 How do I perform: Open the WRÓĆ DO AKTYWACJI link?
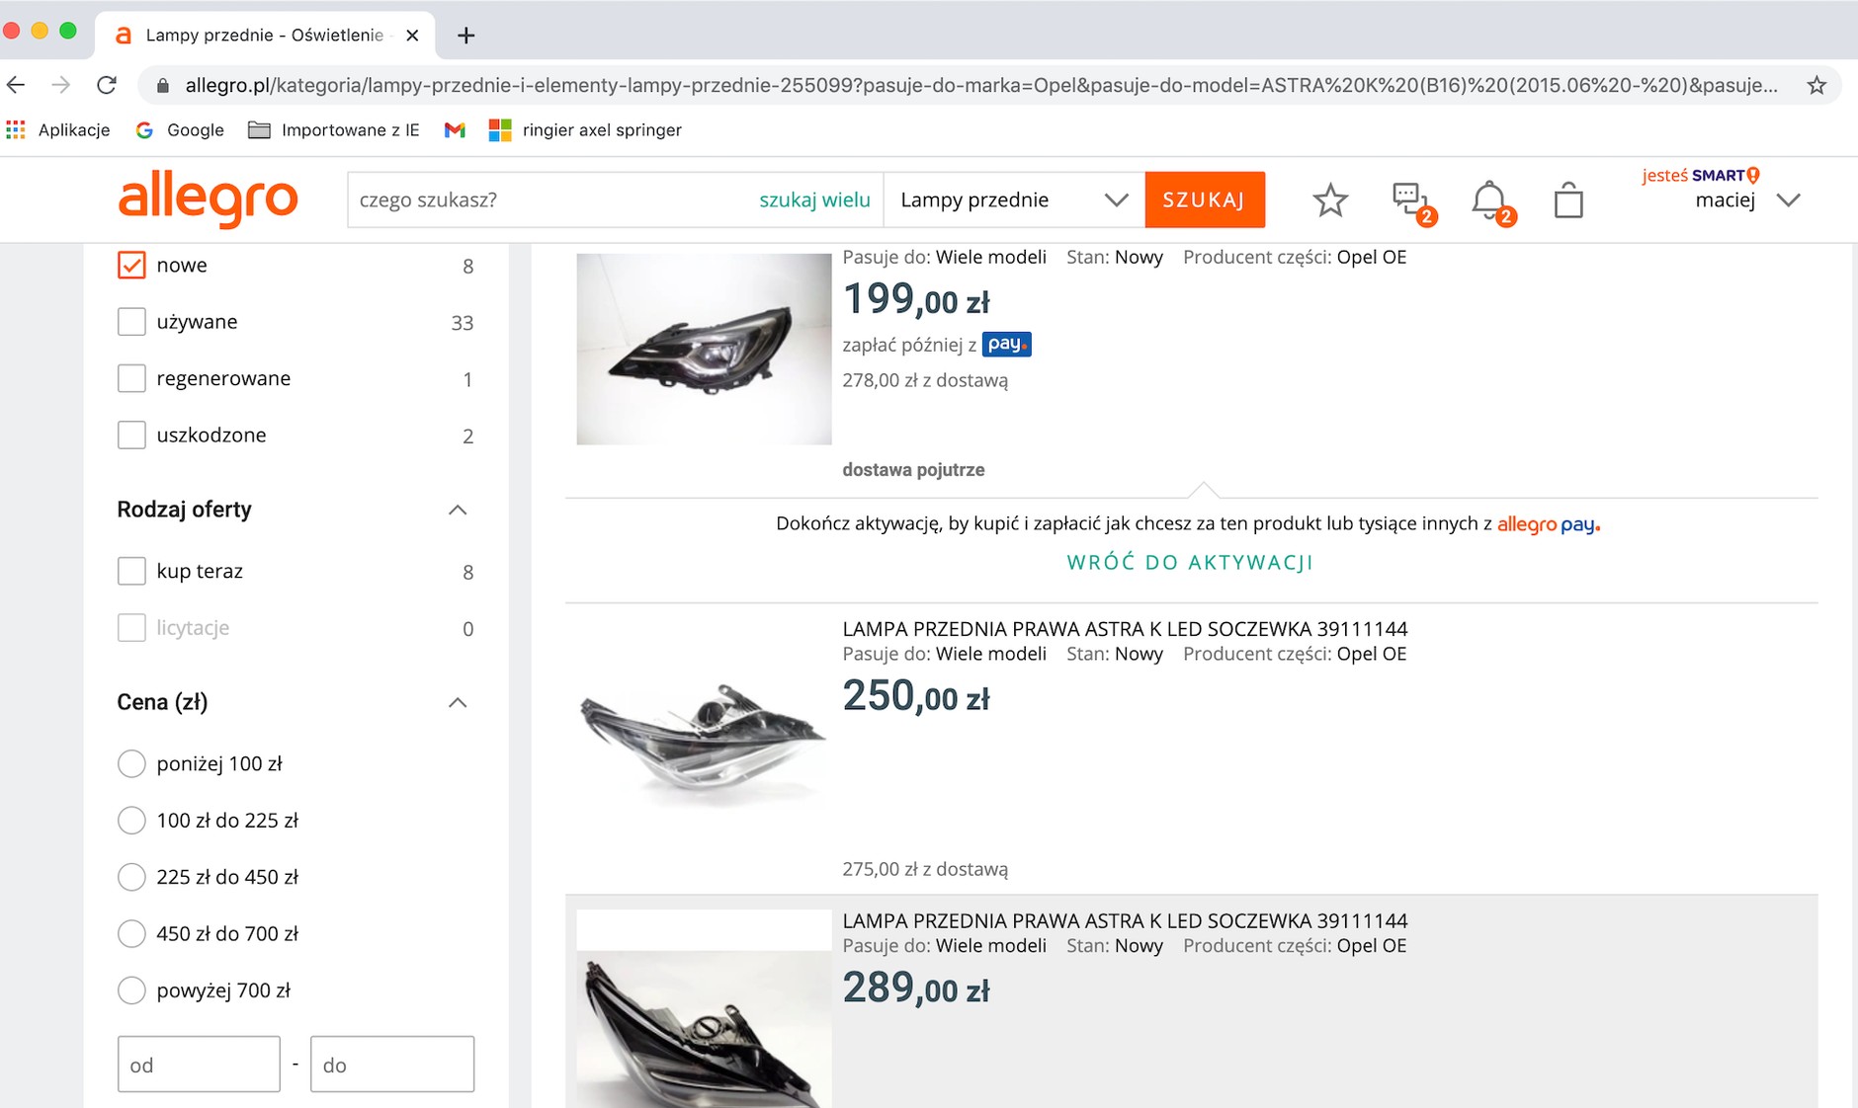click(x=1189, y=562)
